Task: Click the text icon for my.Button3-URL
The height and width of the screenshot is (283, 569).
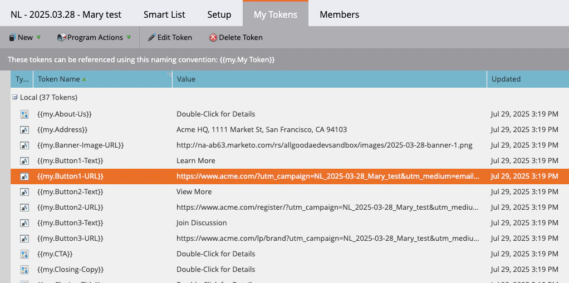Action: coord(24,239)
